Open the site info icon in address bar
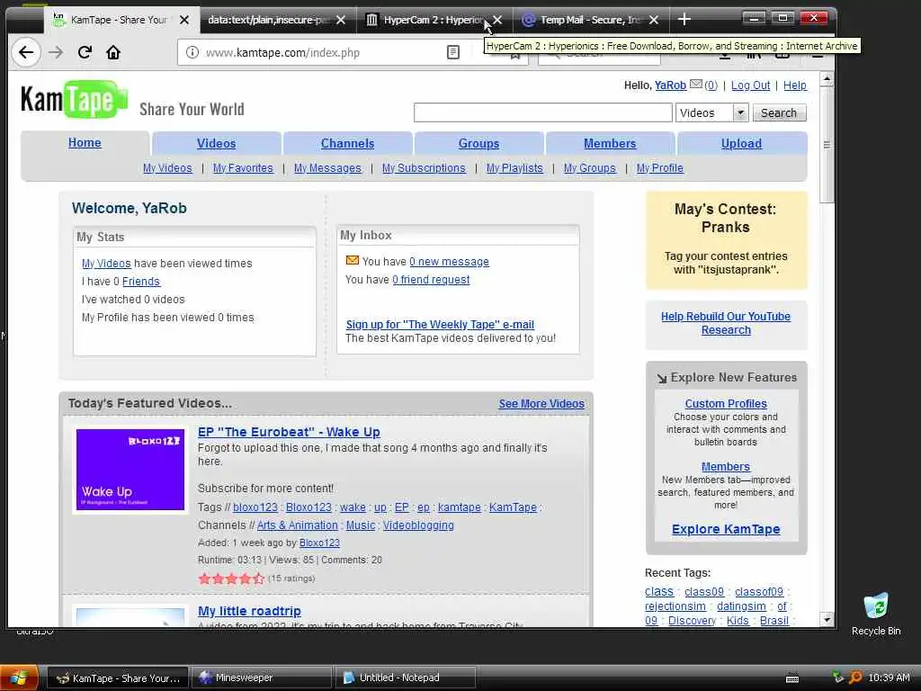Image resolution: width=921 pixels, height=691 pixels. [x=192, y=52]
